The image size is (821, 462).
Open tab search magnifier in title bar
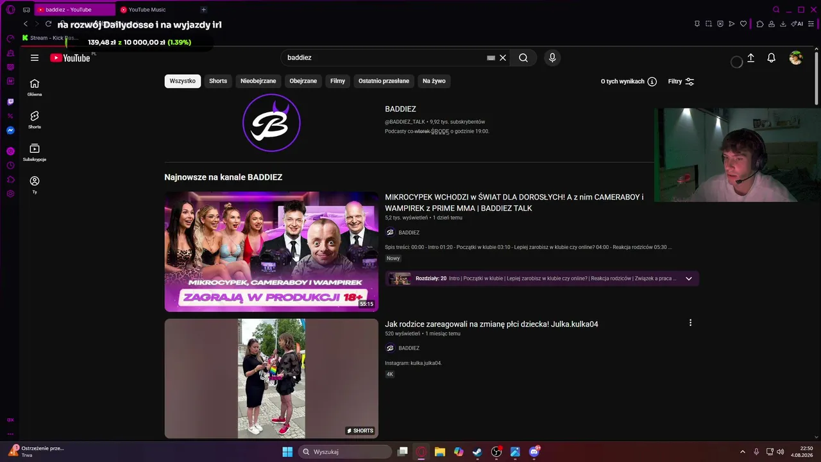pos(776,10)
